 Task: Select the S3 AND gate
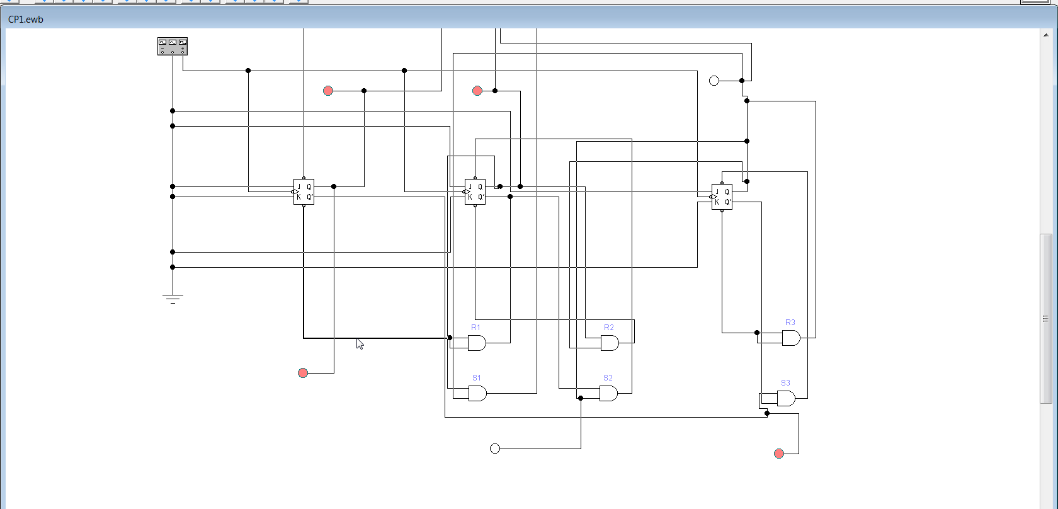point(786,398)
